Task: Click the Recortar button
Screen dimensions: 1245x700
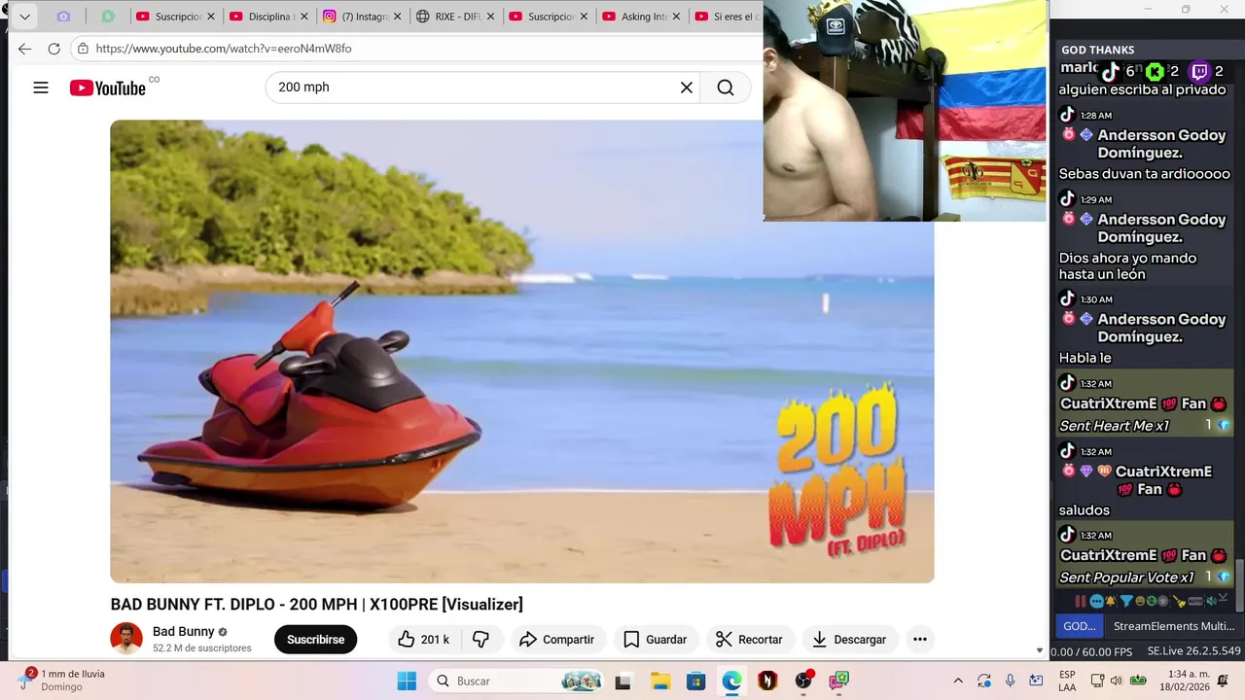Action: (x=749, y=639)
